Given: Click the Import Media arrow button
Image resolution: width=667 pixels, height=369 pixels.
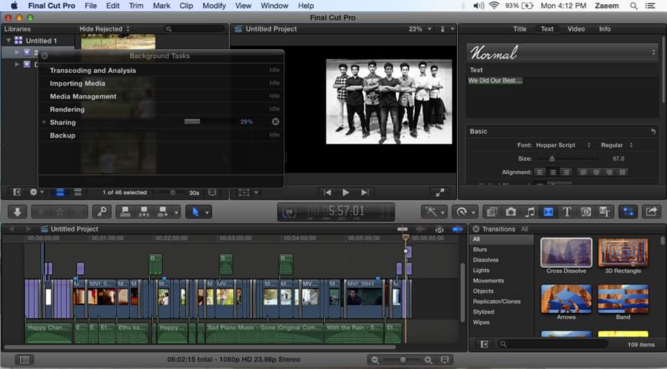Looking at the screenshot, I should click(17, 212).
